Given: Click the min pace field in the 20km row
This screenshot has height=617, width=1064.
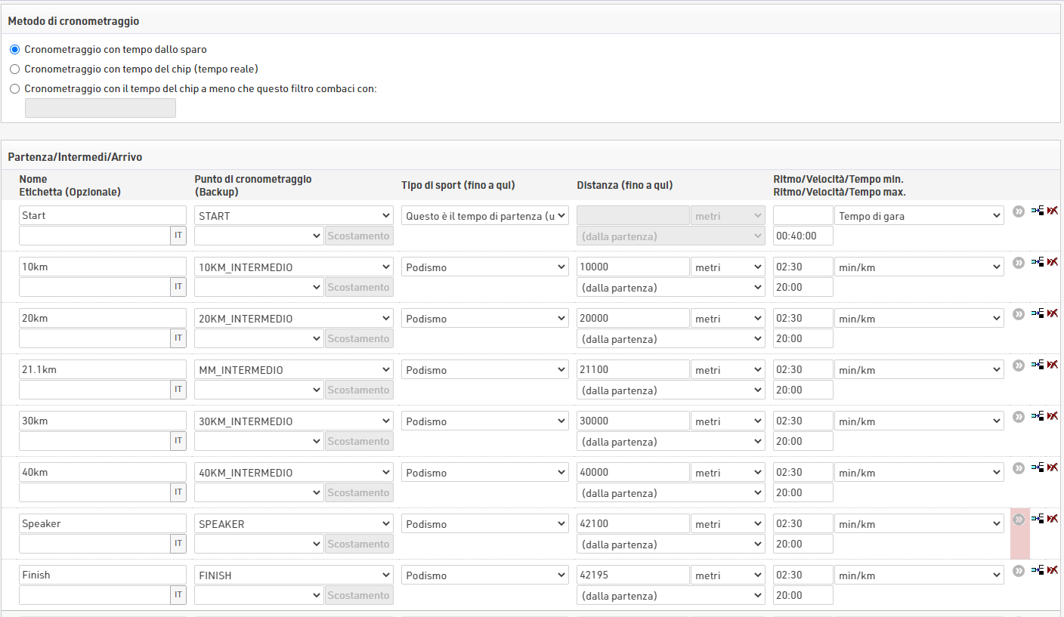Looking at the screenshot, I should pos(803,318).
